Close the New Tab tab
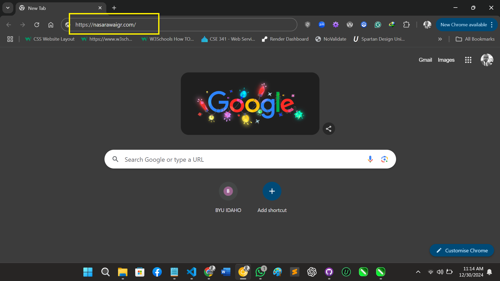 pyautogui.click(x=100, y=8)
